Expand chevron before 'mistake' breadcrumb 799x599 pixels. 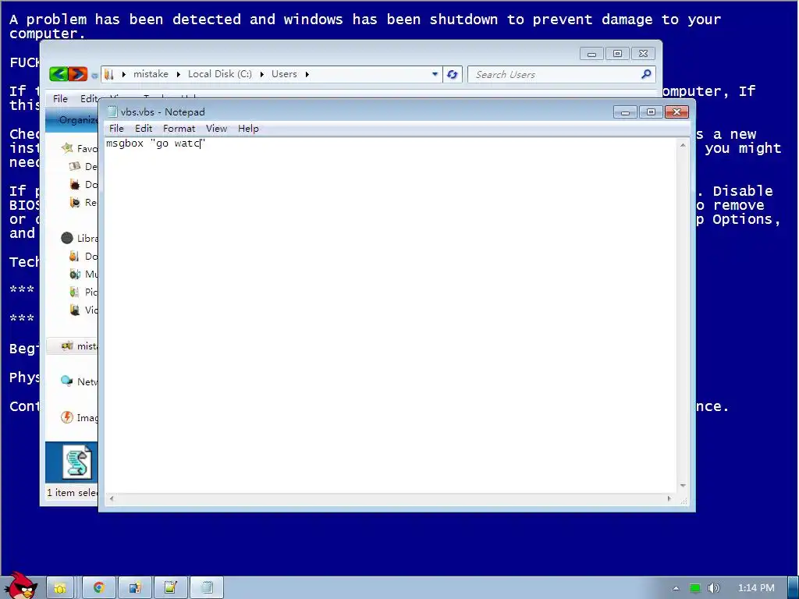pos(124,74)
